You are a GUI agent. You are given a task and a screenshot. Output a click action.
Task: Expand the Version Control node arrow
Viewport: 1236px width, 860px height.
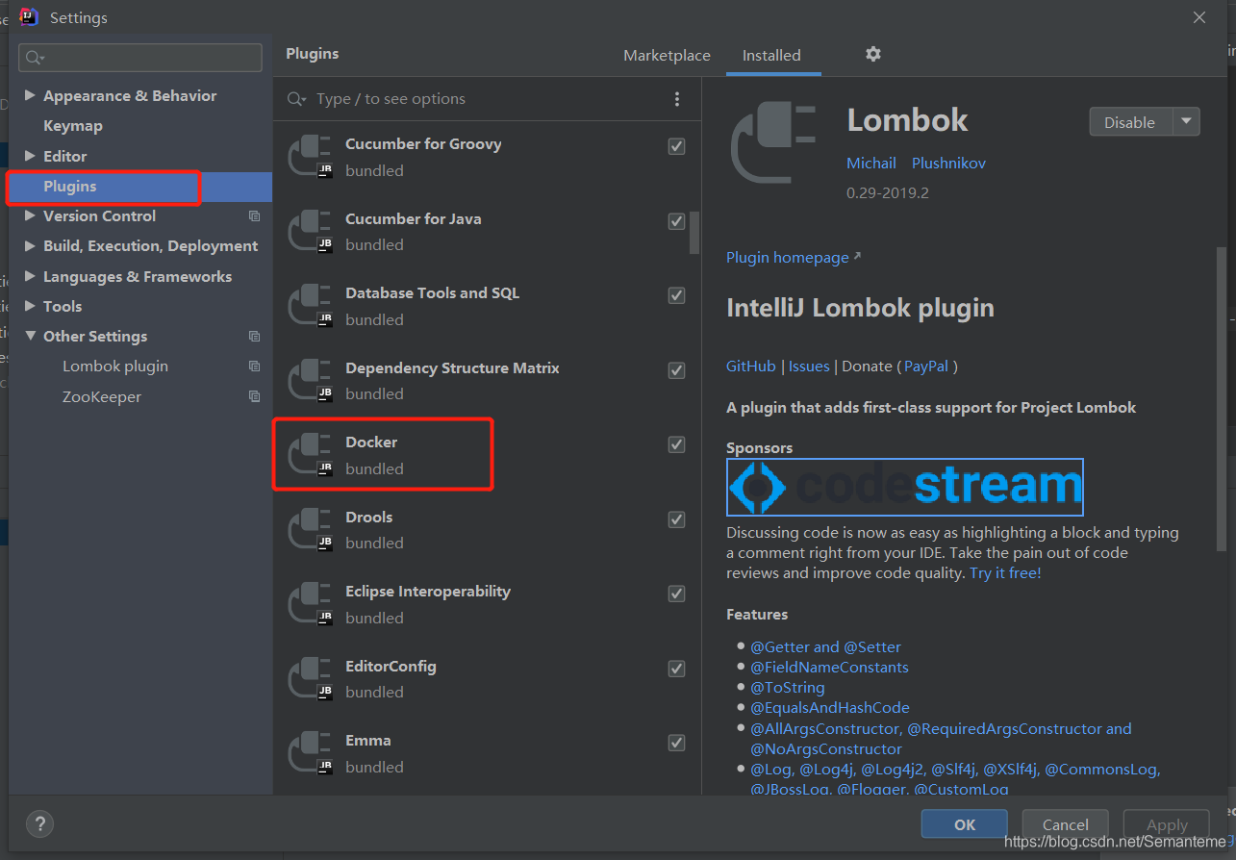tap(30, 215)
